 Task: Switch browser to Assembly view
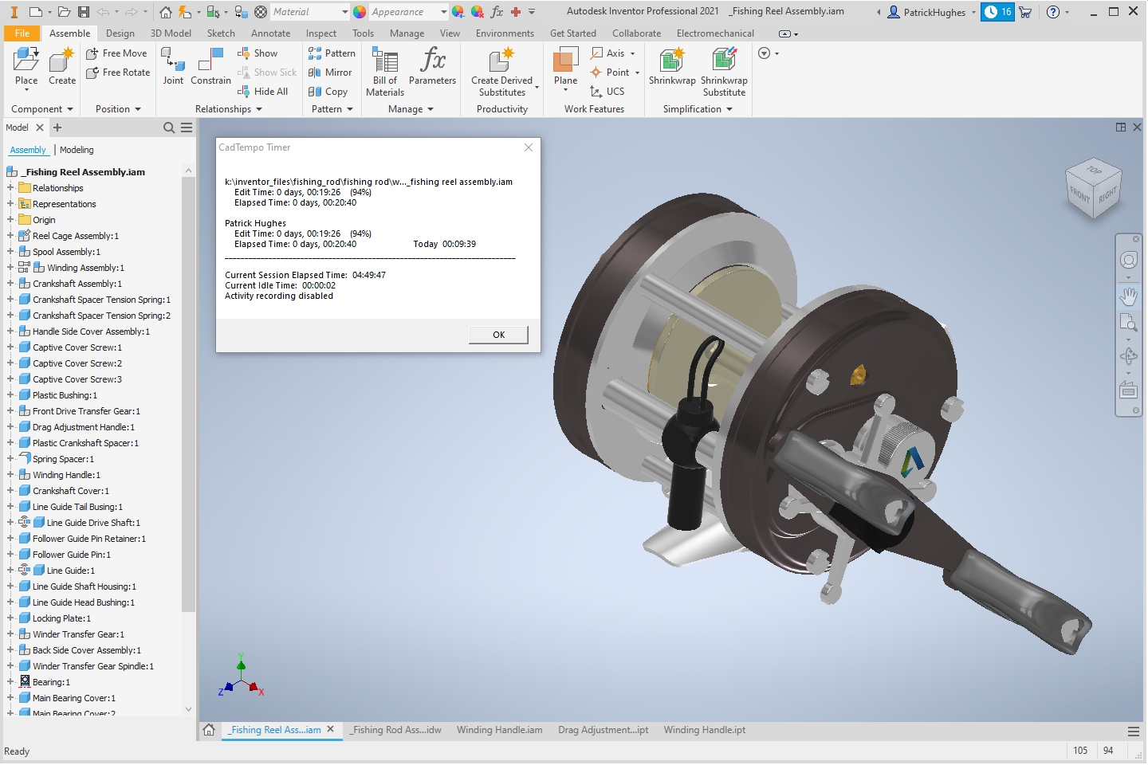point(28,150)
